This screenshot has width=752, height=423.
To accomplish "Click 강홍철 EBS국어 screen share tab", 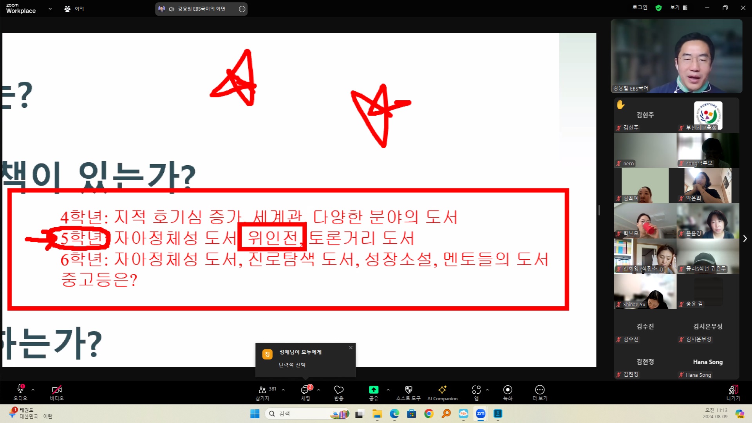I will (201, 8).
